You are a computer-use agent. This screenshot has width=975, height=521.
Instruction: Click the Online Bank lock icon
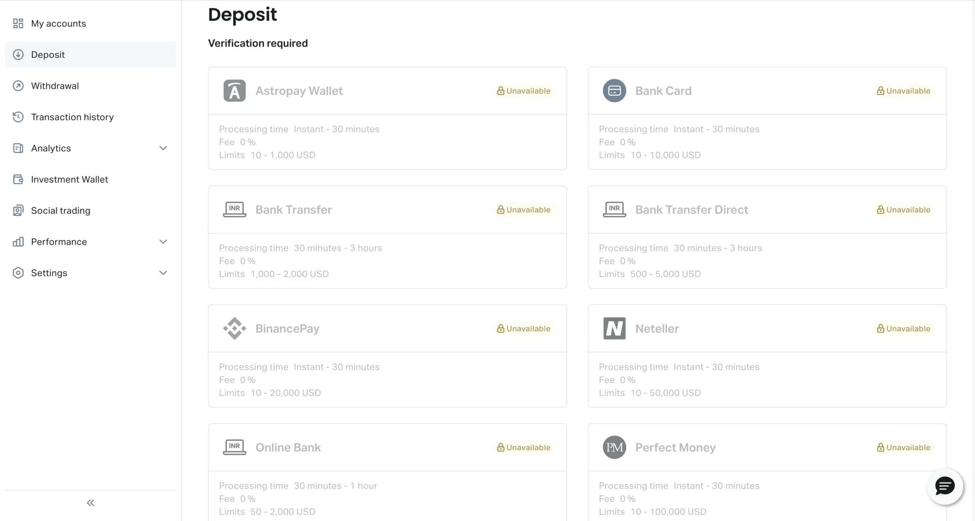(x=500, y=447)
